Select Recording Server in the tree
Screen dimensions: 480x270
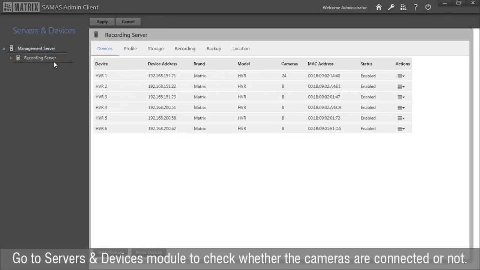click(x=40, y=58)
